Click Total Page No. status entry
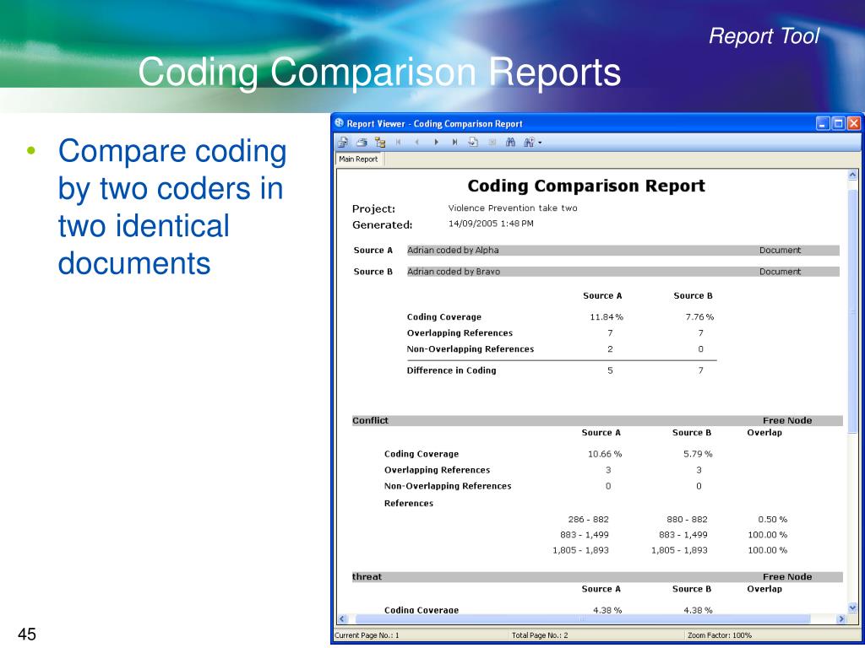The height and width of the screenshot is (648, 865). 540,635
